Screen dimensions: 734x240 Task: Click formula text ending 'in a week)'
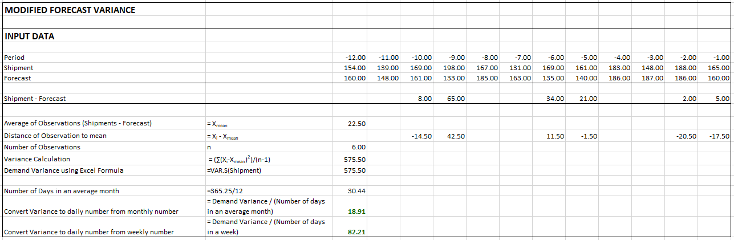[x=266, y=227]
